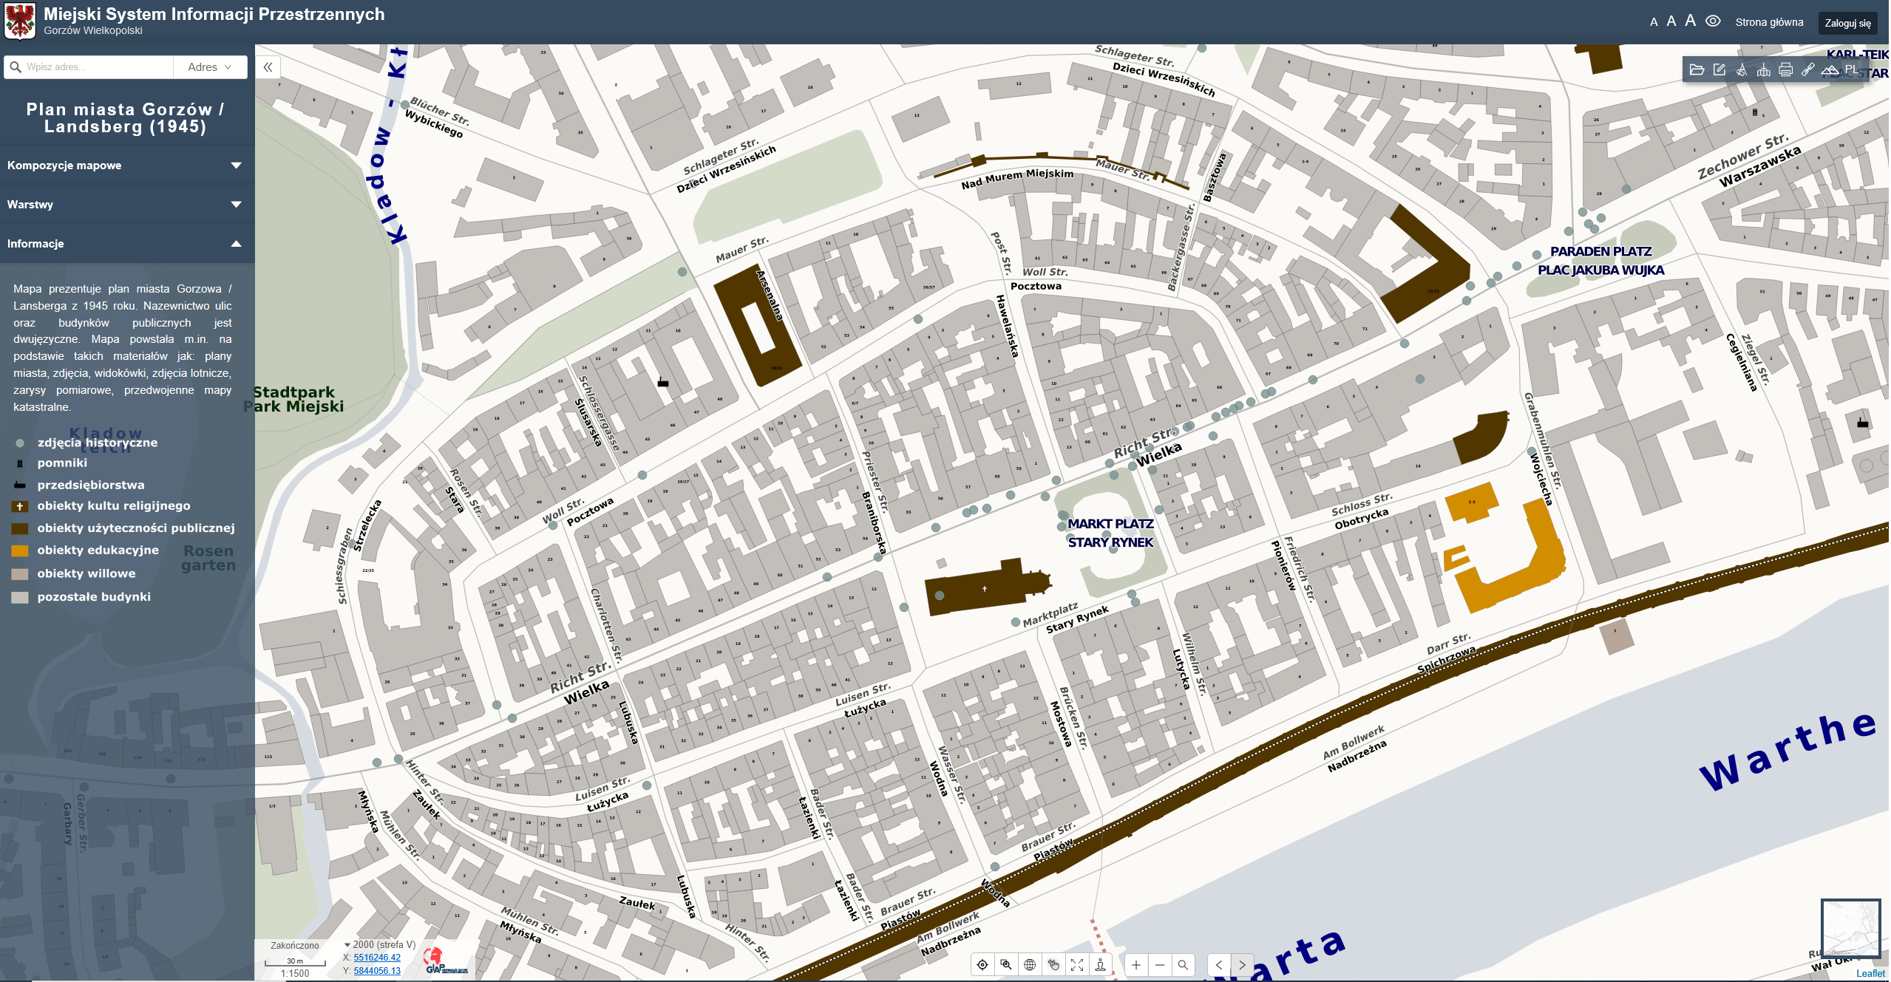Click obiekty edukacyjne orange legend swatch

pyautogui.click(x=20, y=550)
